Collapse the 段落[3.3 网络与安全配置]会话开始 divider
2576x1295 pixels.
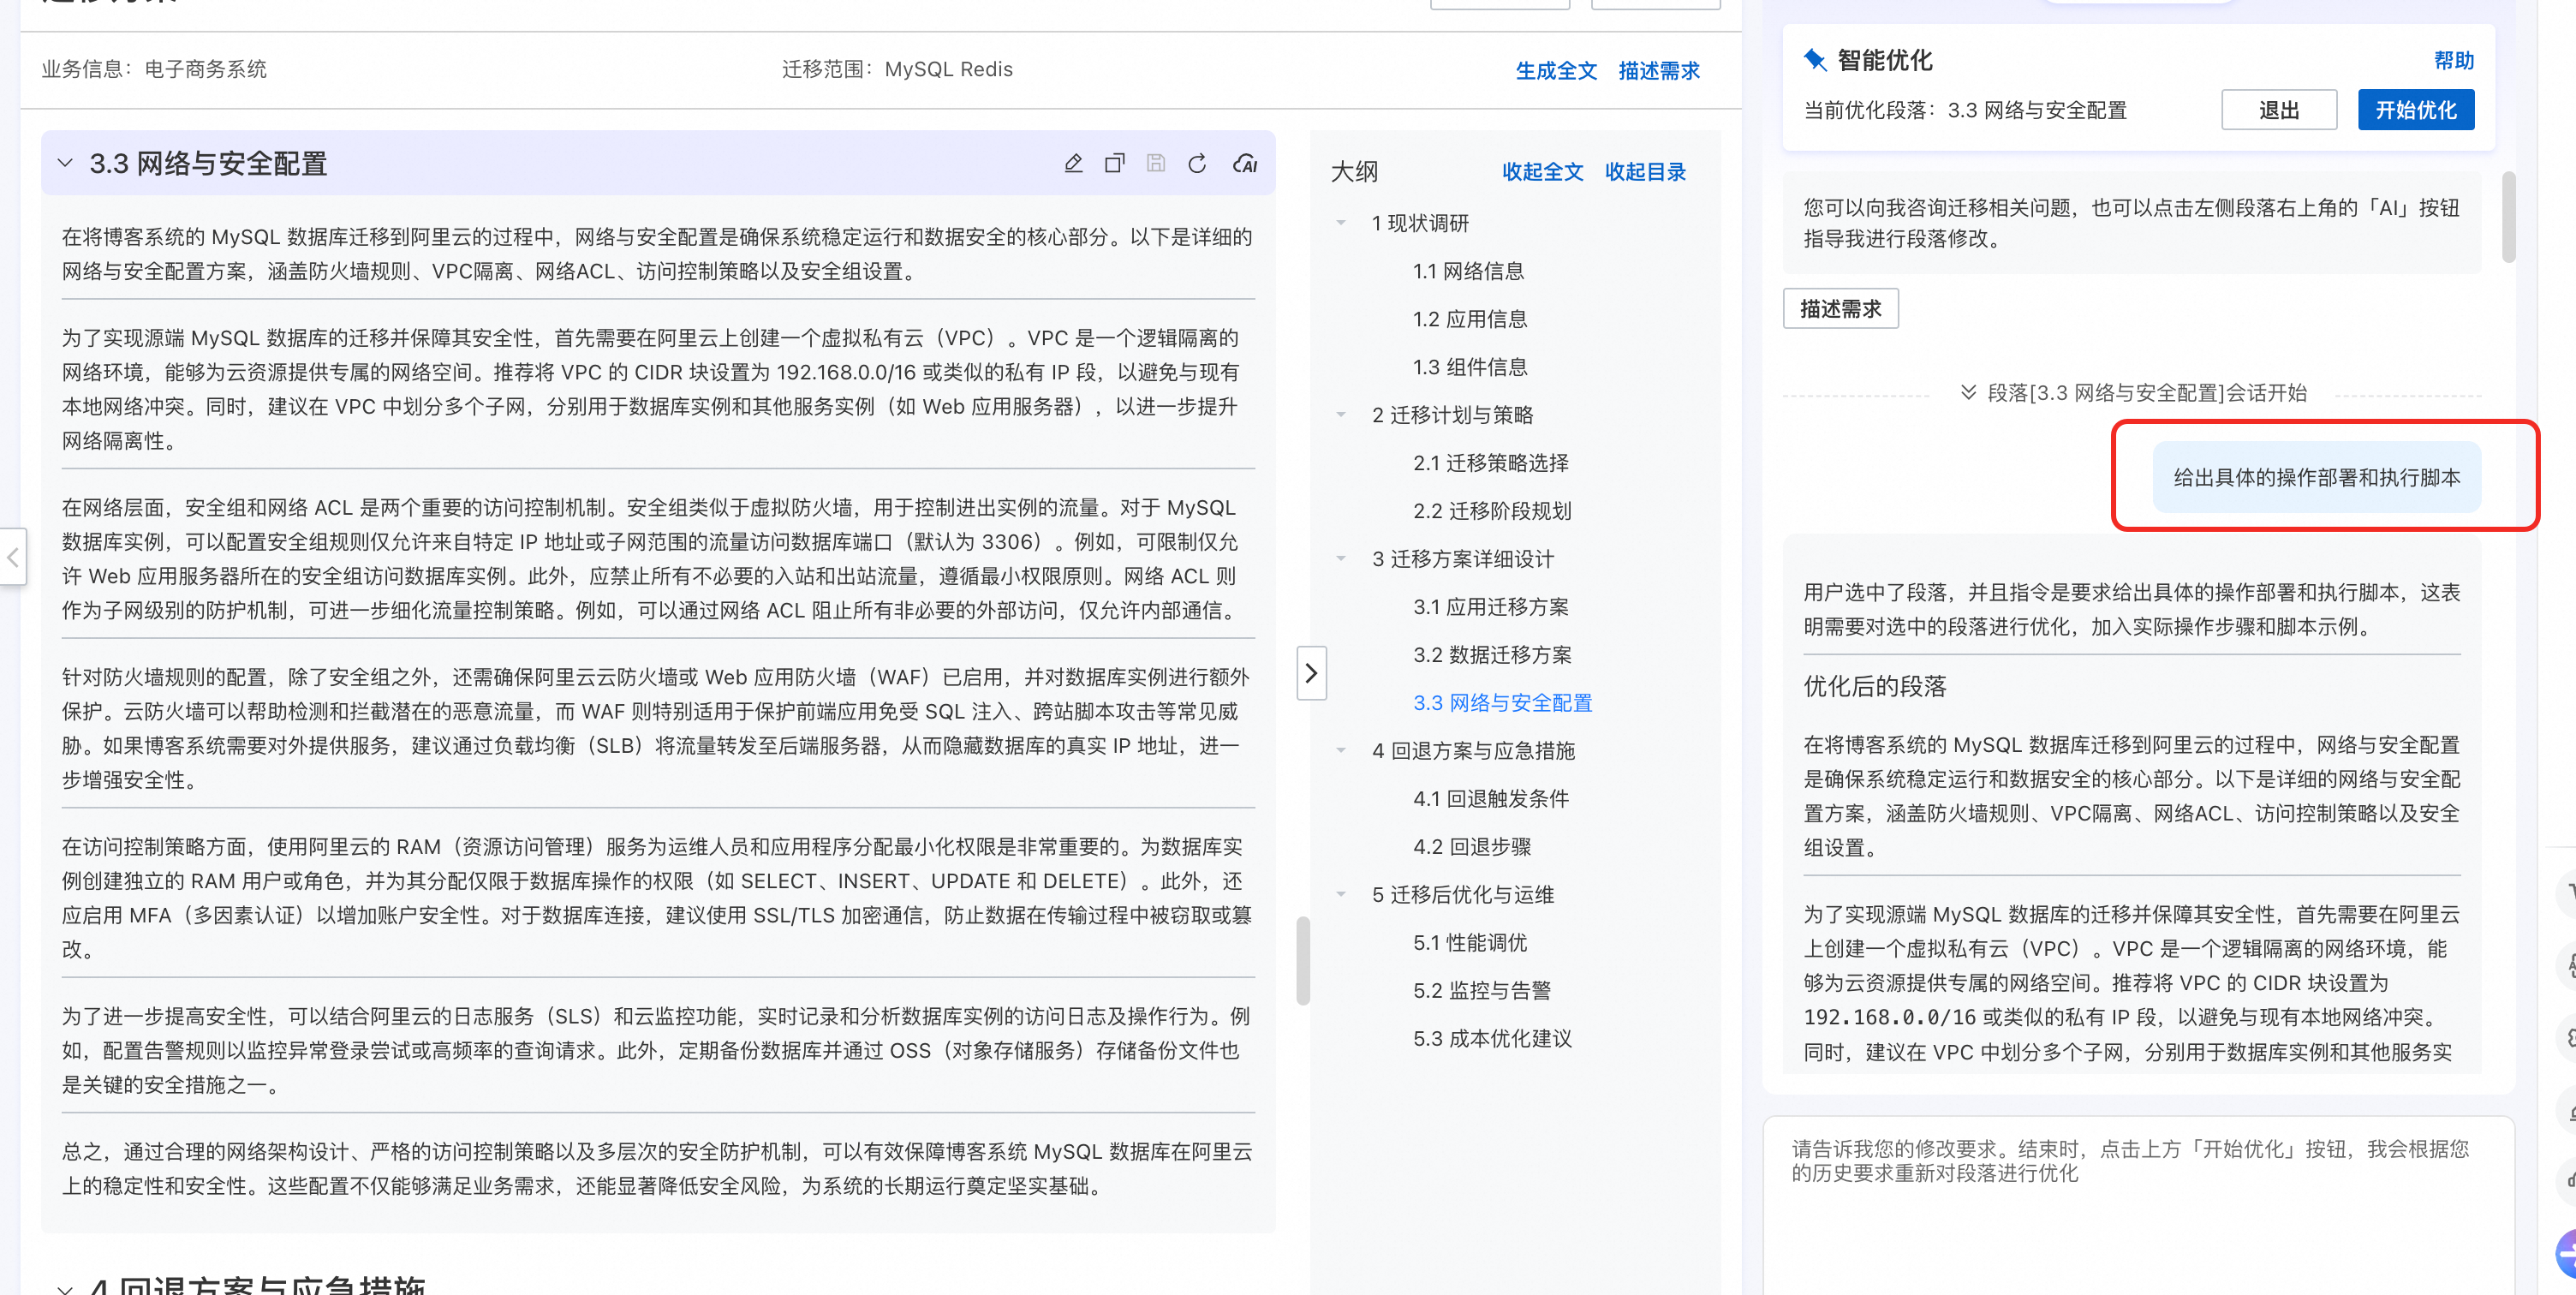(x=1967, y=392)
